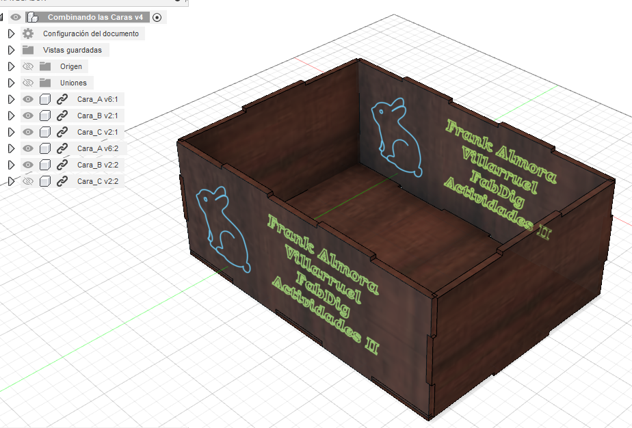Select Vistas guardadas label
632x428 pixels.
tap(72, 50)
